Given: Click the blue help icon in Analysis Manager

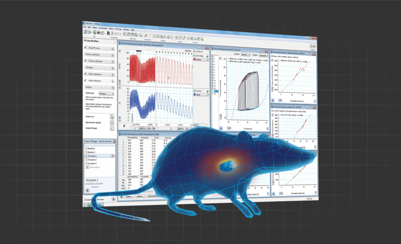Looking at the screenshot, I should (87, 190).
